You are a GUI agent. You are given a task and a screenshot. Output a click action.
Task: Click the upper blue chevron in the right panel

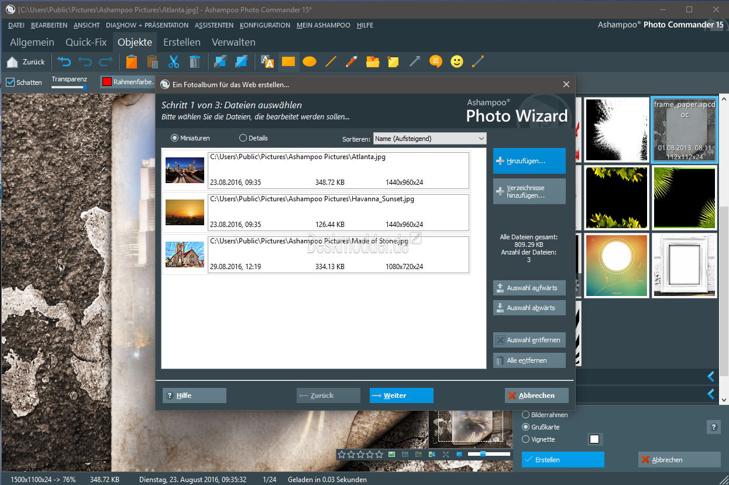click(711, 376)
